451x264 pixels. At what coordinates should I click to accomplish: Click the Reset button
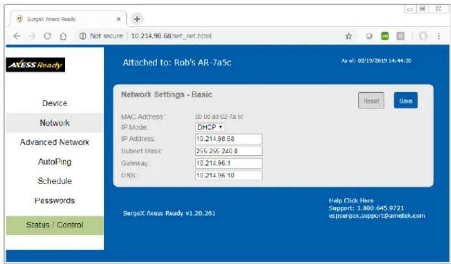point(371,101)
